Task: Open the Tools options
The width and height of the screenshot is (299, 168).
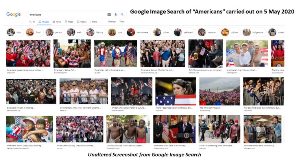Action: point(122,22)
